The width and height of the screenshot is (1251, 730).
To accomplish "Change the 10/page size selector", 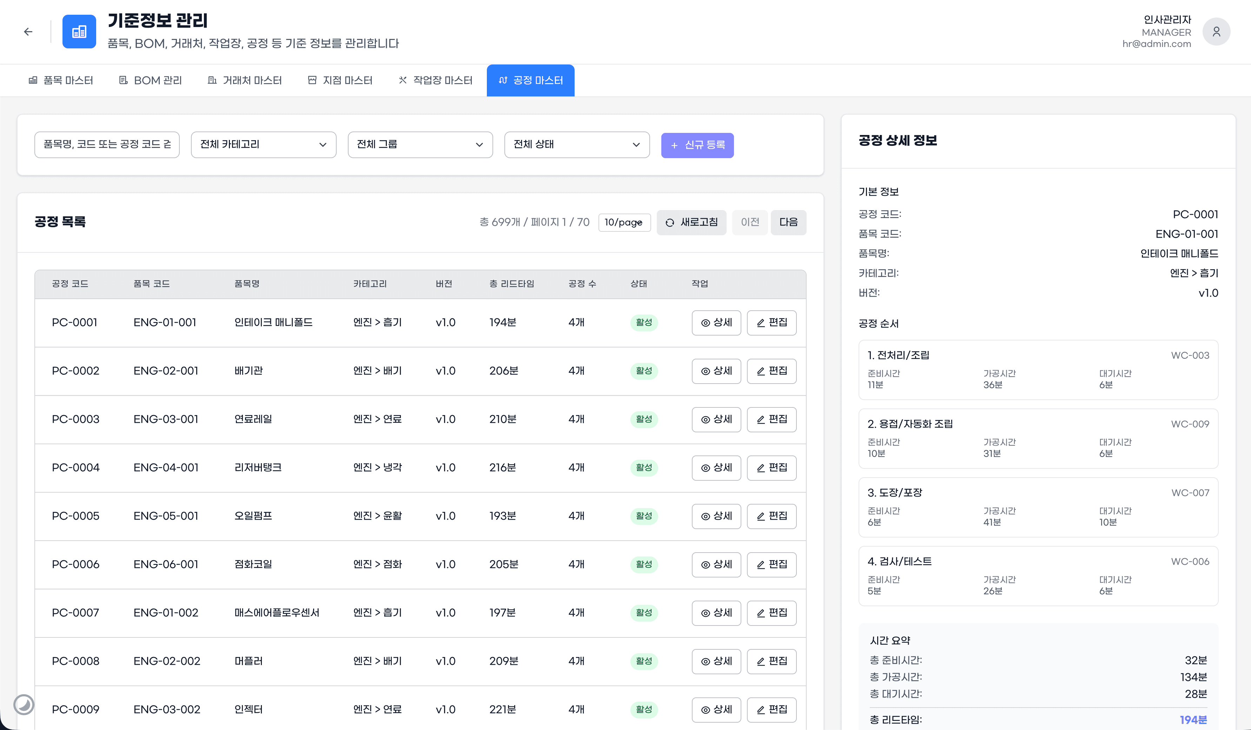I will point(624,222).
